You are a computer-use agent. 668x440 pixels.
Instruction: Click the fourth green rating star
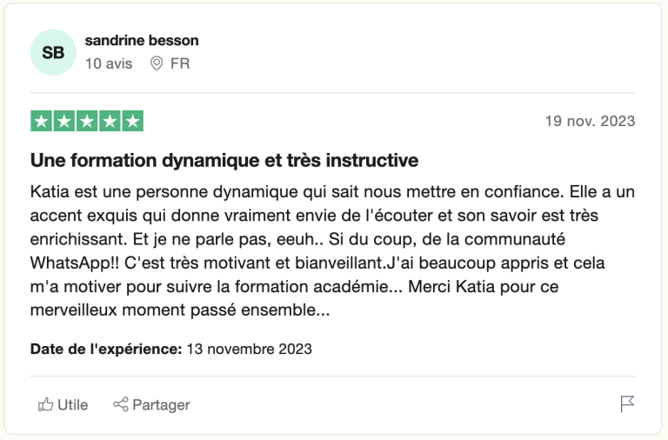pos(110,122)
